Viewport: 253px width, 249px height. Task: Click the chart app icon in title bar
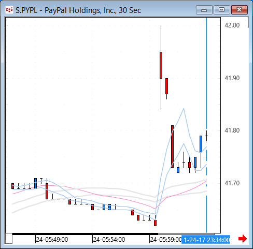tap(9, 10)
